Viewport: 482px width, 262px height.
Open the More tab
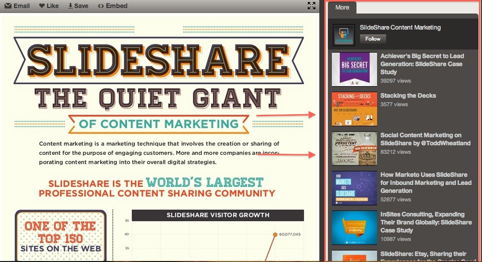(x=342, y=8)
